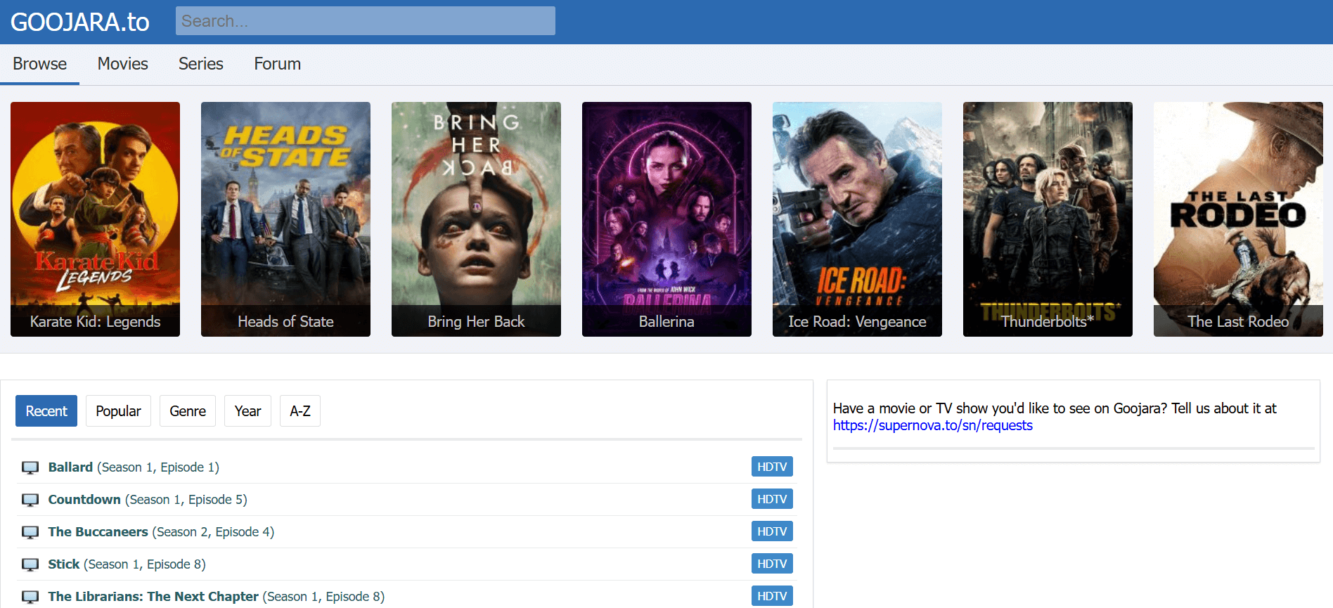Open the Movies tab

tap(123, 64)
